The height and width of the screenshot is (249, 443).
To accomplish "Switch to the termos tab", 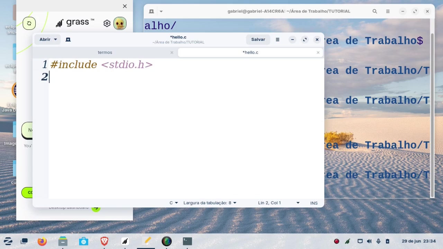I will click(x=105, y=52).
